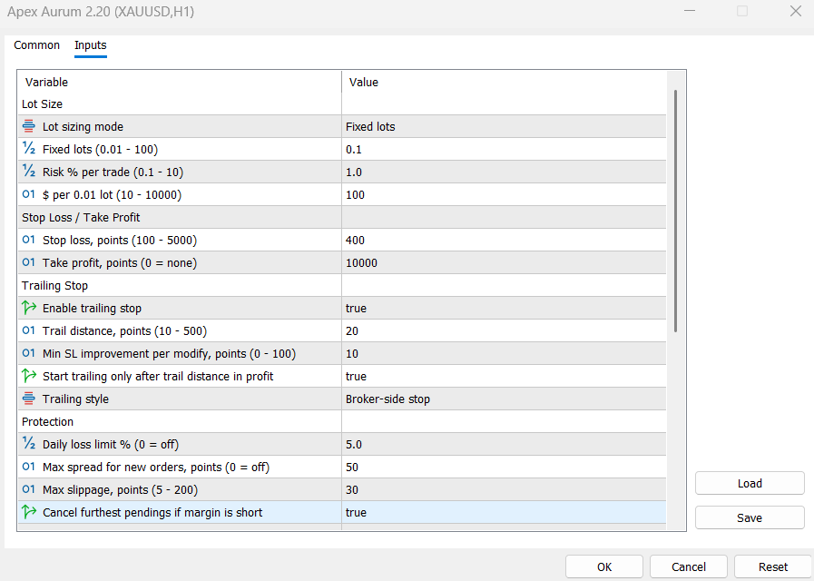Toggle Cancel furthest pendings if margin short value
Viewport: 814px width, 581px height.
click(x=504, y=512)
